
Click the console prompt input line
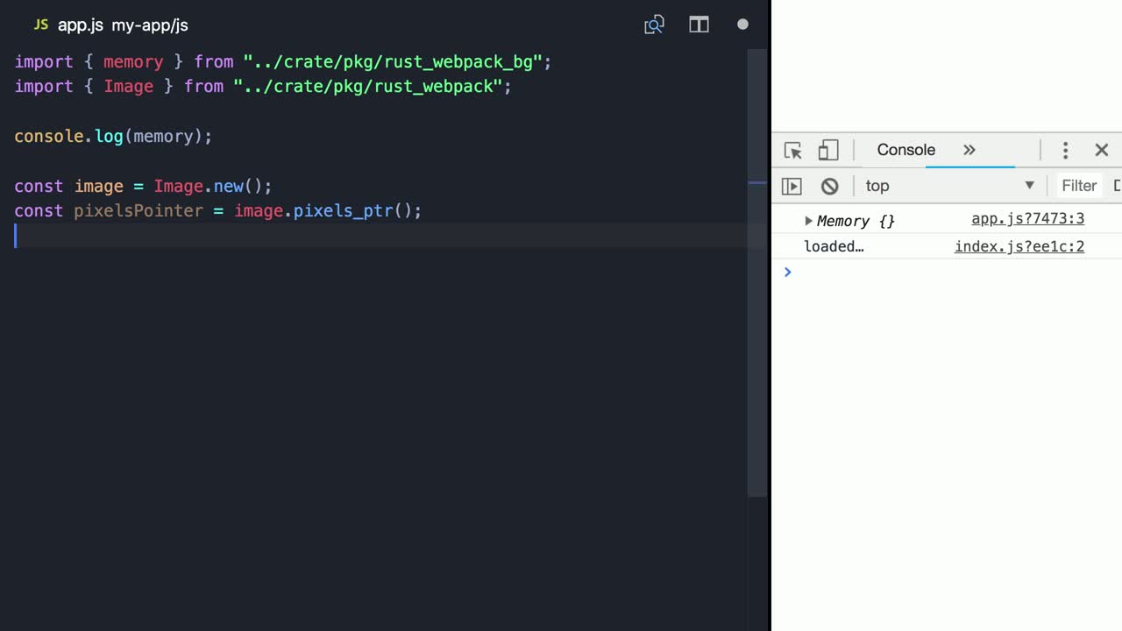tap(947, 273)
